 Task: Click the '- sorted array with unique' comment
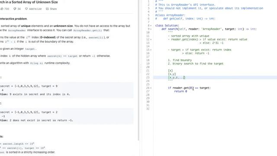pyautogui.click(x=189, y=36)
